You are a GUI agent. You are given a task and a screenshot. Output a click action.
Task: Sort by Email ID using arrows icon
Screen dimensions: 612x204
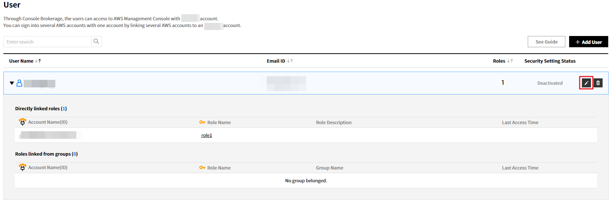coord(290,61)
